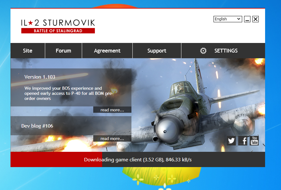Click the Dev blog #106 heading
The image size is (281, 190).
pos(37,126)
